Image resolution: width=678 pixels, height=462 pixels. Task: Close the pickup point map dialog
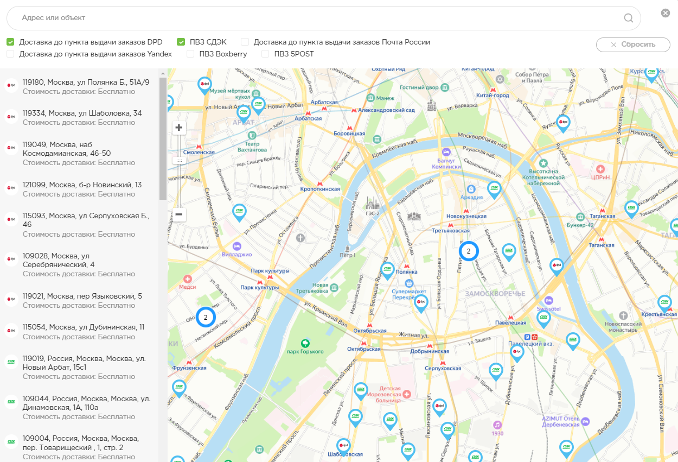coord(666,13)
